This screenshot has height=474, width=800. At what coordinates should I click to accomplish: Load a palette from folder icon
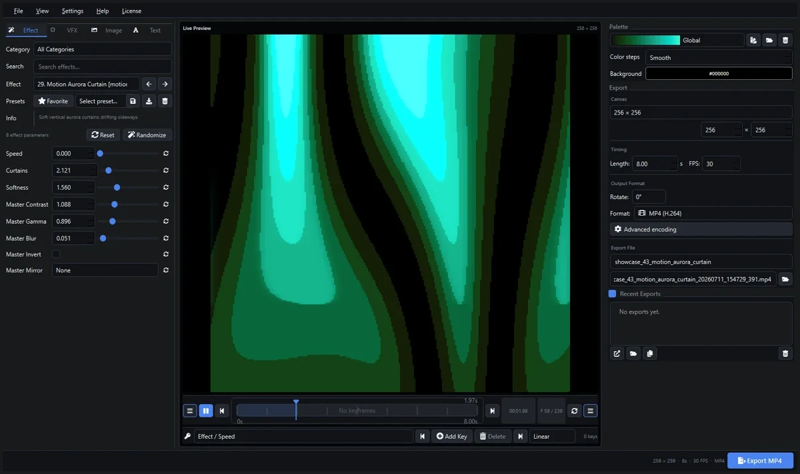coord(769,40)
